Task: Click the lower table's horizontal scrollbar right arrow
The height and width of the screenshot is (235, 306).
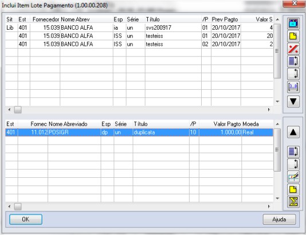Action: [x=269, y=206]
